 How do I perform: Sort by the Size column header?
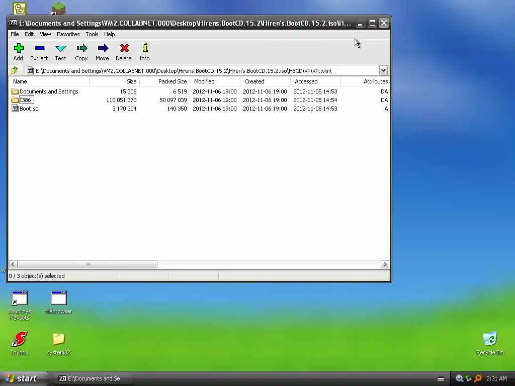(x=114, y=81)
